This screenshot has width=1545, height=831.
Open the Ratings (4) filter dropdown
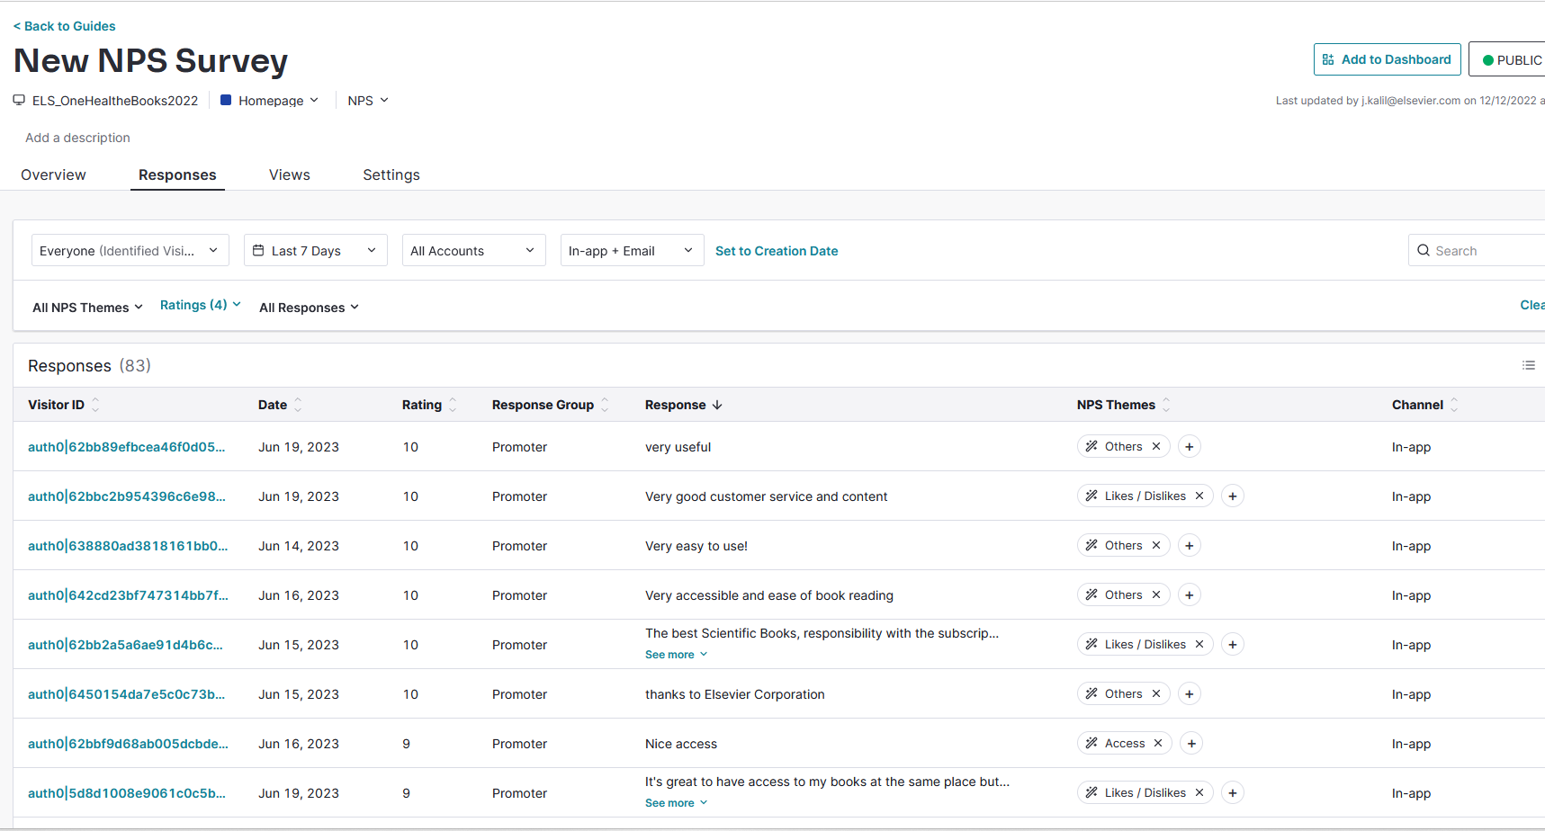tap(200, 306)
